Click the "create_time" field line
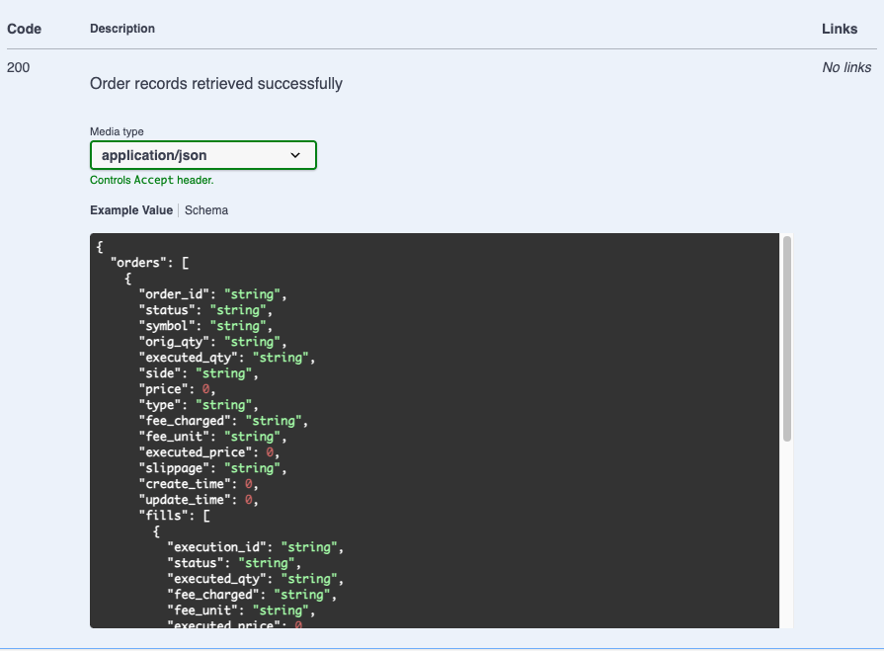Viewport: 884px width, 651px height. coord(198,484)
